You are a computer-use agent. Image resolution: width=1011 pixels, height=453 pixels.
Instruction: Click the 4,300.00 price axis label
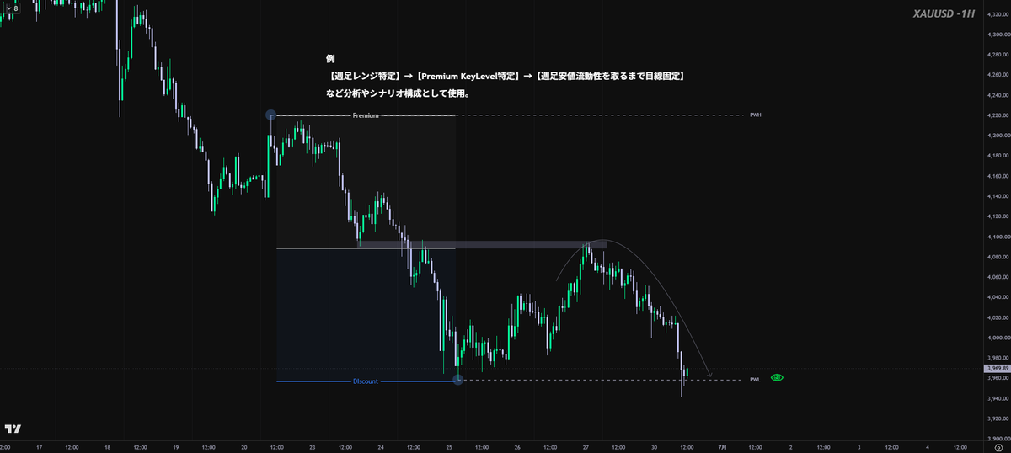[998, 35]
